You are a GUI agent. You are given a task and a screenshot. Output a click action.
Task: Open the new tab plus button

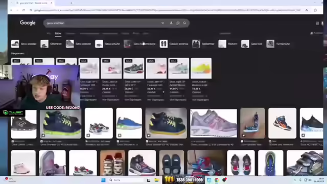[x=72, y=3]
